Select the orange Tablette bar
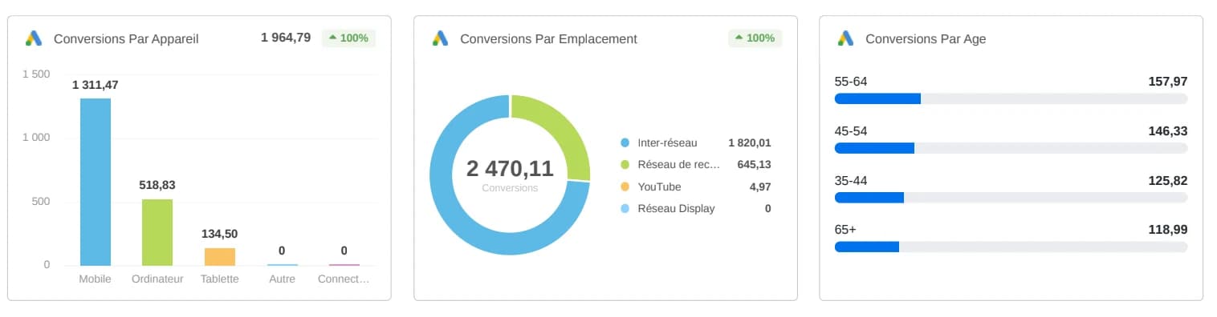The image size is (1217, 317). [x=220, y=256]
